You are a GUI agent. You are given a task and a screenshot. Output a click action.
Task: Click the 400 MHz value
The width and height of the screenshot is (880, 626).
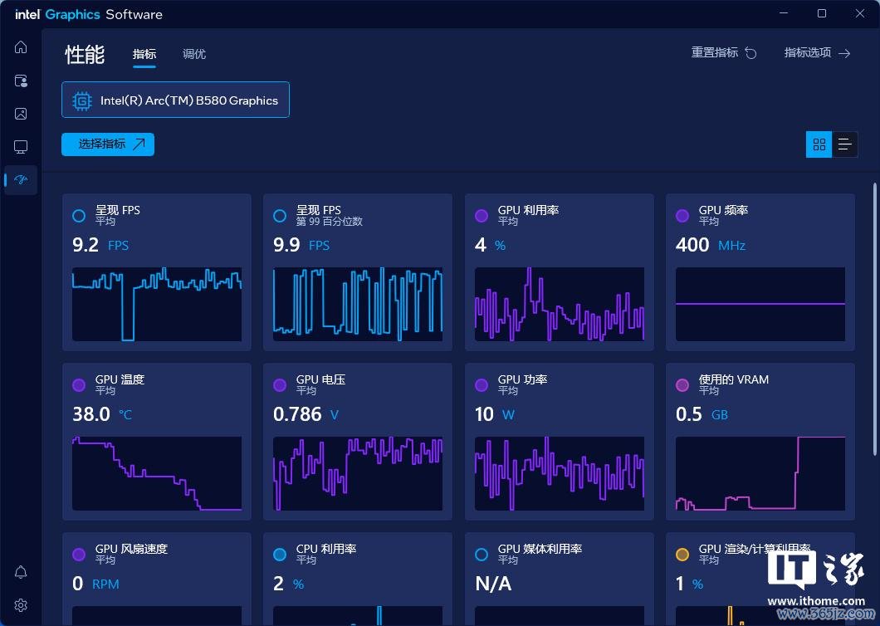tap(711, 245)
